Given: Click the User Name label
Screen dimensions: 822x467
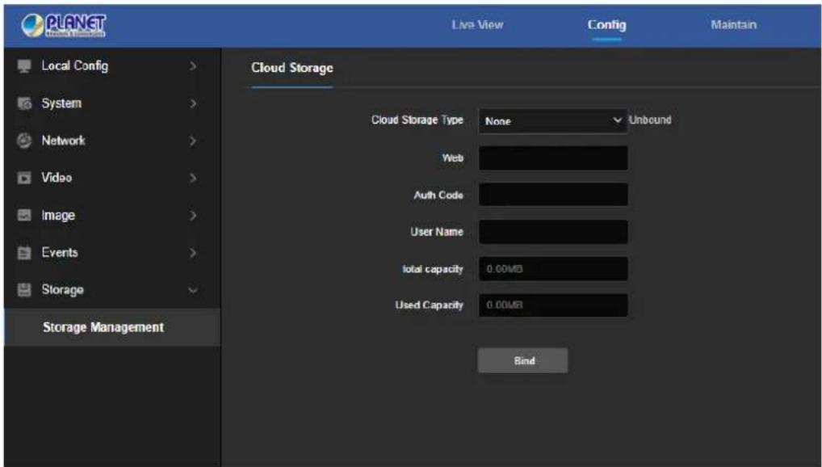Looking at the screenshot, I should 437,232.
